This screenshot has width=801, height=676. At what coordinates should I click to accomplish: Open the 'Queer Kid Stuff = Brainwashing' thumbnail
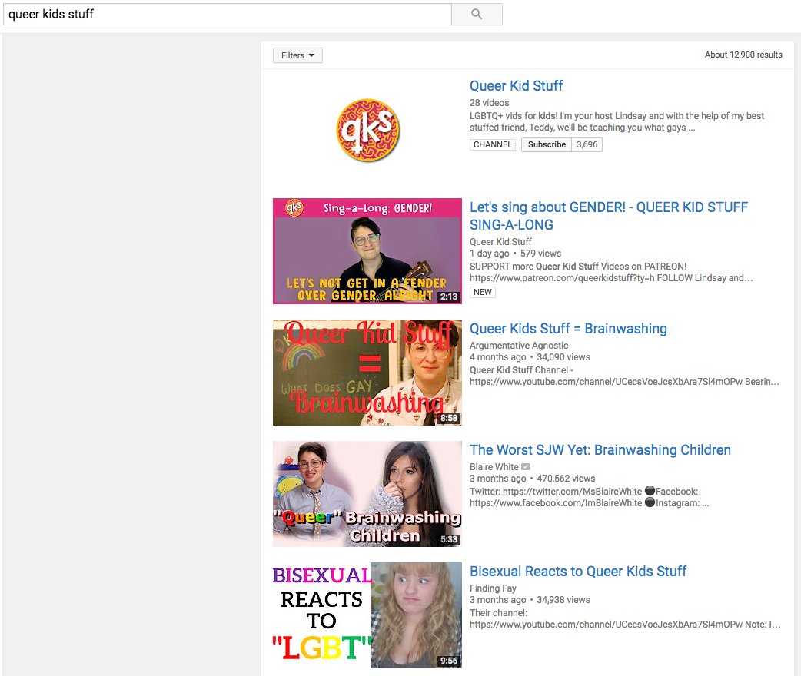[x=367, y=373]
